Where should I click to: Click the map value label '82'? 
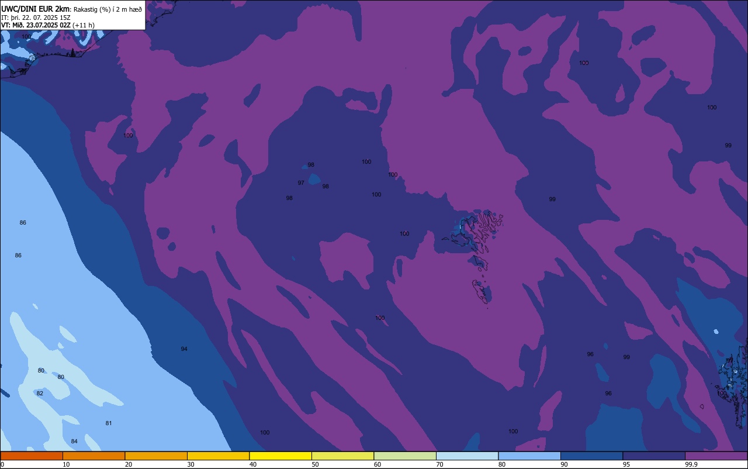(40, 394)
